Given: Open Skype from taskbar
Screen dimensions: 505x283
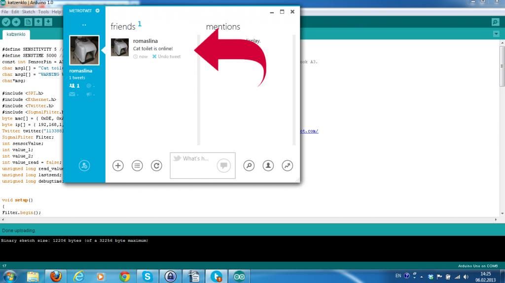Looking at the screenshot, I should point(147,277).
